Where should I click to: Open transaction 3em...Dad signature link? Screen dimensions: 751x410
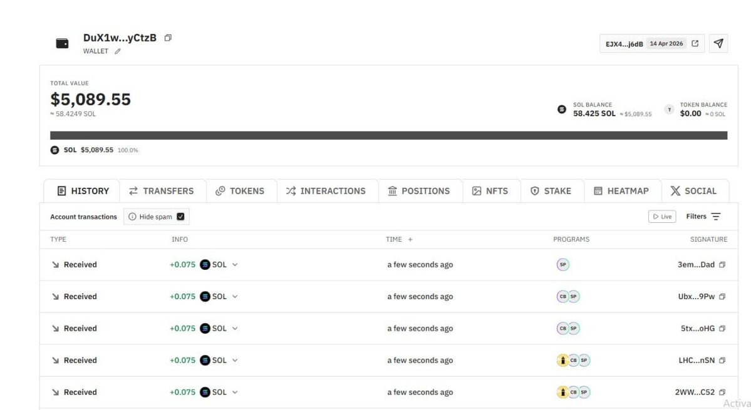tap(696, 265)
